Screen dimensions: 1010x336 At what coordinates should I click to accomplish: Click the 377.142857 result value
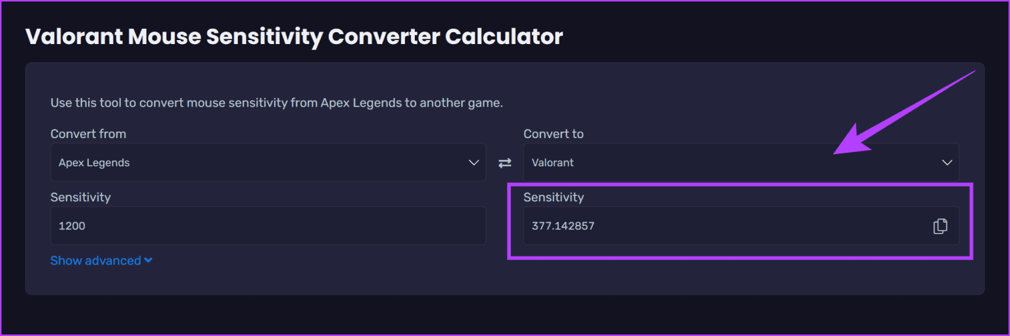click(x=563, y=226)
